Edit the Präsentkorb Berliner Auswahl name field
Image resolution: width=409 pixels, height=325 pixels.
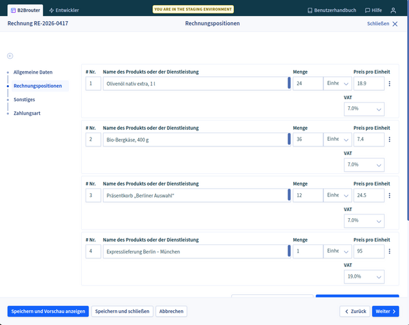point(197,195)
